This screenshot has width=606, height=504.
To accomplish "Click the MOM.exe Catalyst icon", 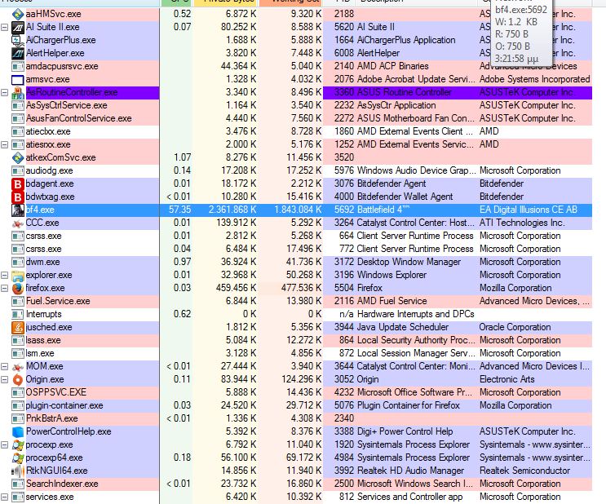I will coord(18,366).
